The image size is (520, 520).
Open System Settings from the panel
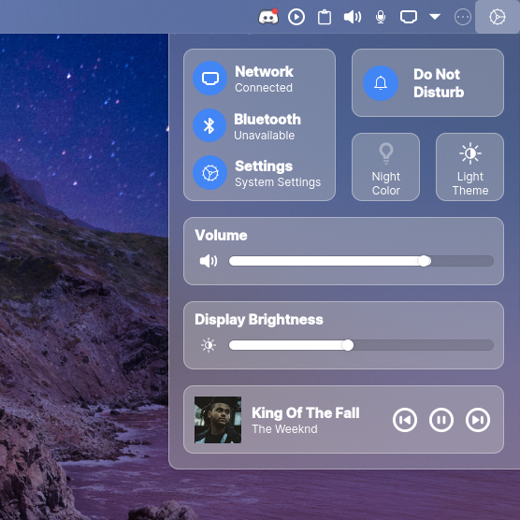coord(209,173)
